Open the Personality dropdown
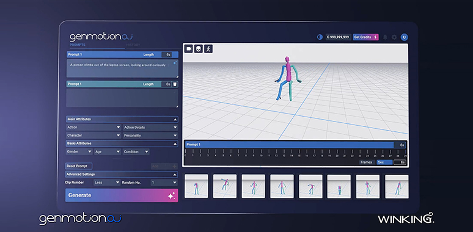This screenshot has height=232, width=473. [150, 136]
